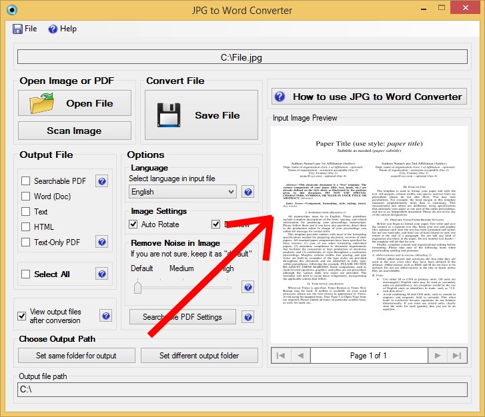Click Set different output folder button
The height and width of the screenshot is (417, 485).
[199, 356]
